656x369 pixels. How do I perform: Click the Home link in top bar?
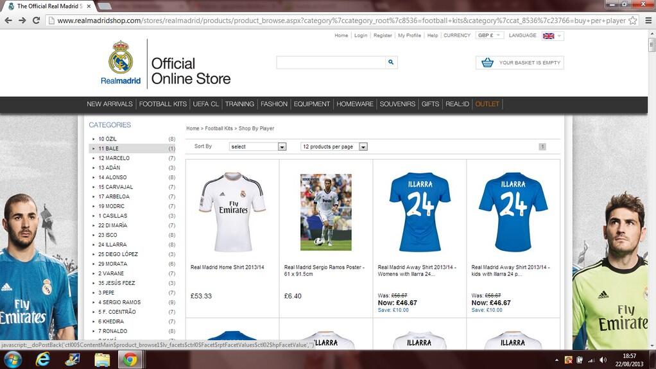tap(341, 35)
